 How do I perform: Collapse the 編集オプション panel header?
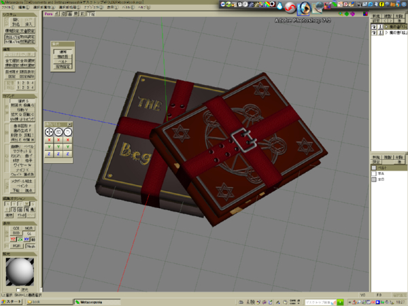(x=14, y=198)
